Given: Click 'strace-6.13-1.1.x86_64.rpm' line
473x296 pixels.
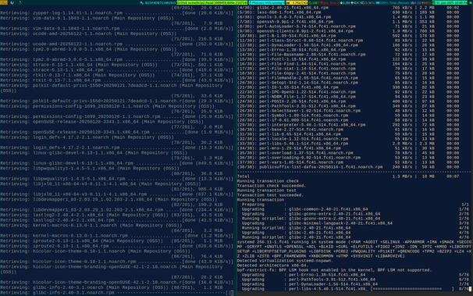Looking at the screenshot, I should pyautogui.click(x=117, y=70).
